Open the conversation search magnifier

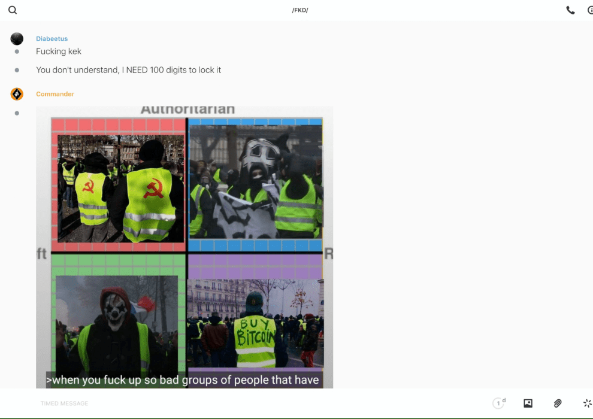(x=13, y=10)
